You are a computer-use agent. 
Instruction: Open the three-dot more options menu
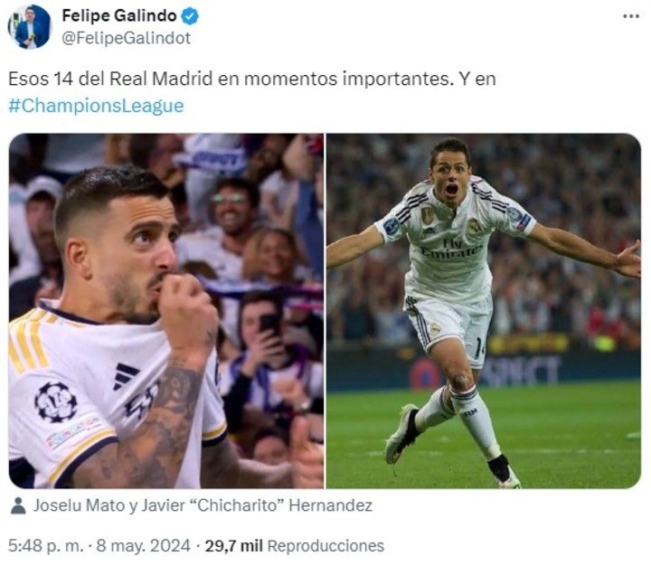point(631,16)
